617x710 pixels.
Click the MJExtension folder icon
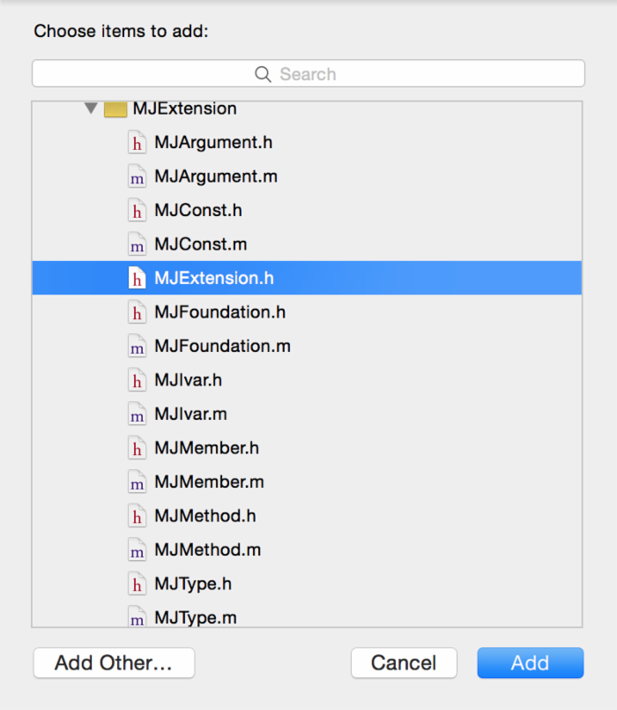pos(115,109)
